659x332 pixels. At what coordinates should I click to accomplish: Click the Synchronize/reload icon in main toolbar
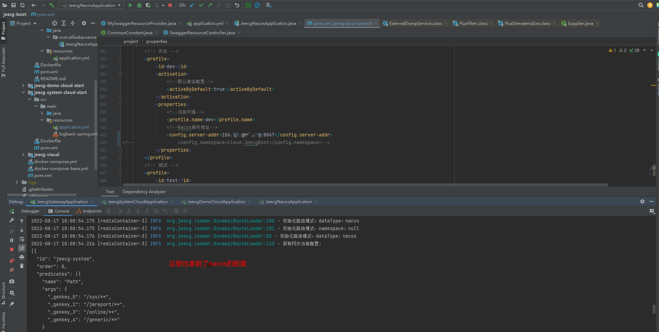pyautogui.click(x=22, y=5)
